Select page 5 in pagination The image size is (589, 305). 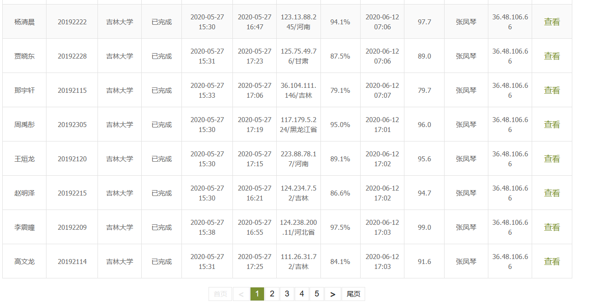tap(316, 294)
